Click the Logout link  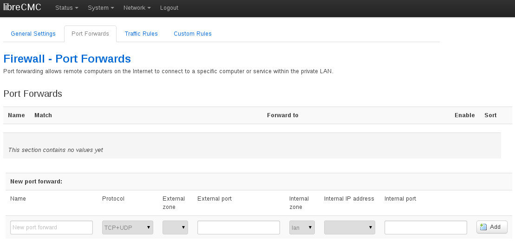(169, 8)
